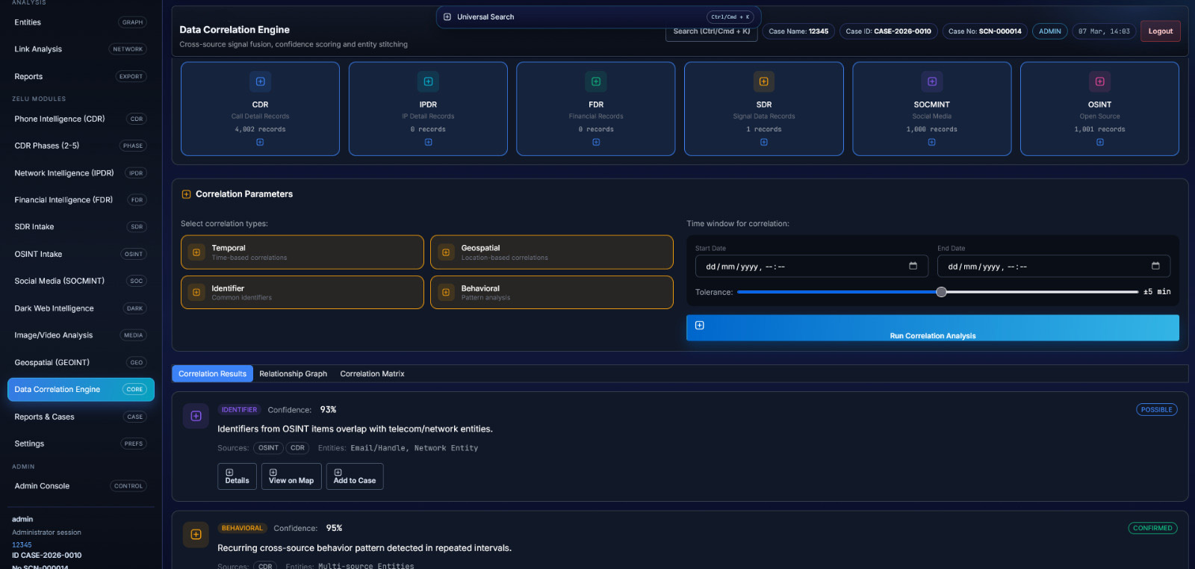This screenshot has height=569, width=1195.
Task: Click the FDR Financial Records card icon
Action: pos(596,81)
